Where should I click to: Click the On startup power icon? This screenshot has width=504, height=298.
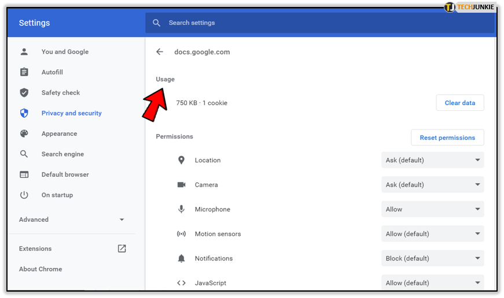point(24,195)
